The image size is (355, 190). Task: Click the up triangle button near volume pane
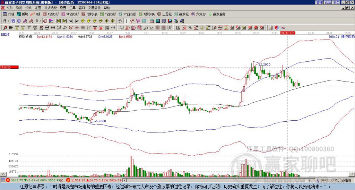(3, 174)
